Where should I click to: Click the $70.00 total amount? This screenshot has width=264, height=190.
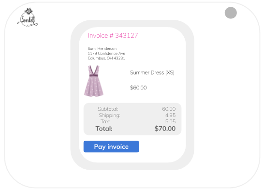click(165, 129)
